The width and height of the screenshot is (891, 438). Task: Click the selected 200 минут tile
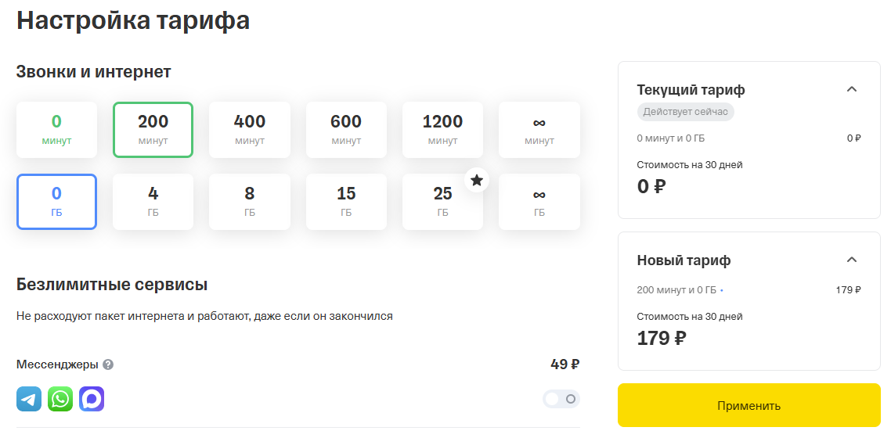153,130
